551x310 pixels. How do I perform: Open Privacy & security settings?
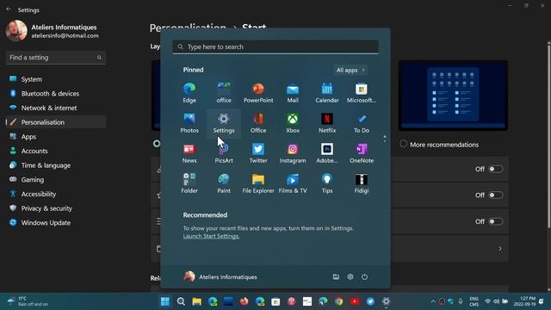coord(55,208)
